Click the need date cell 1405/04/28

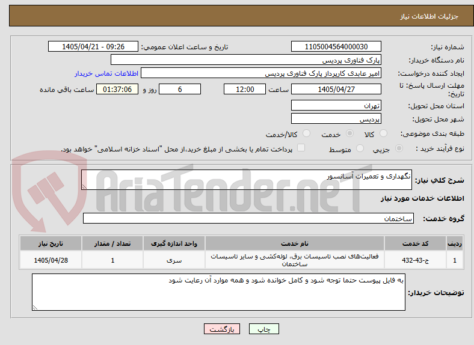pyautogui.click(x=51, y=260)
